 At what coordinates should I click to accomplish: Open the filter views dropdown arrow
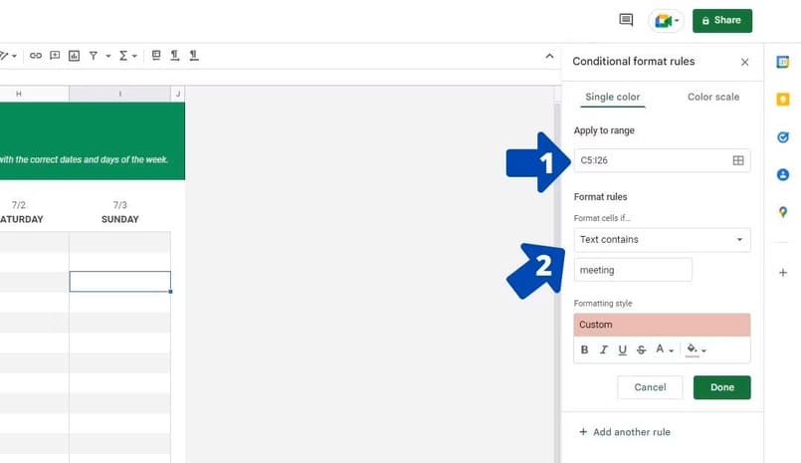108,56
